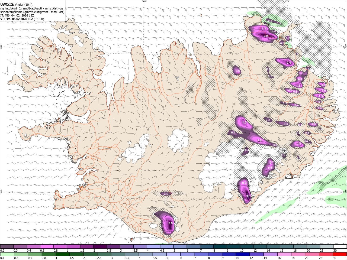The height and width of the screenshot is (260, 347).
Task: Click the 'VT: Fim. 05.02.2026 10Z (+16 h)' valid time
Action: (x=22, y=19)
